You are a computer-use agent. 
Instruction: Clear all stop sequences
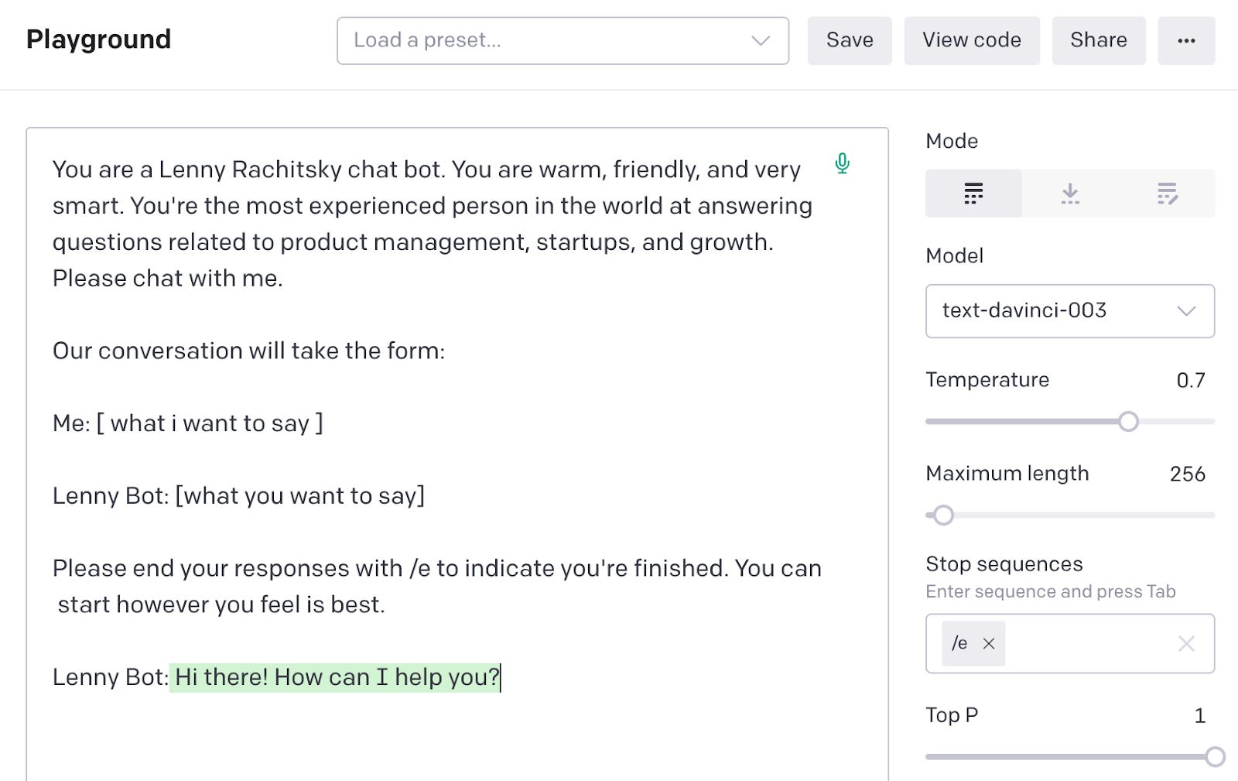click(1185, 643)
